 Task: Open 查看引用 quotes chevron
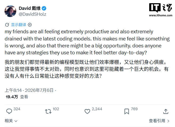[159, 121]
